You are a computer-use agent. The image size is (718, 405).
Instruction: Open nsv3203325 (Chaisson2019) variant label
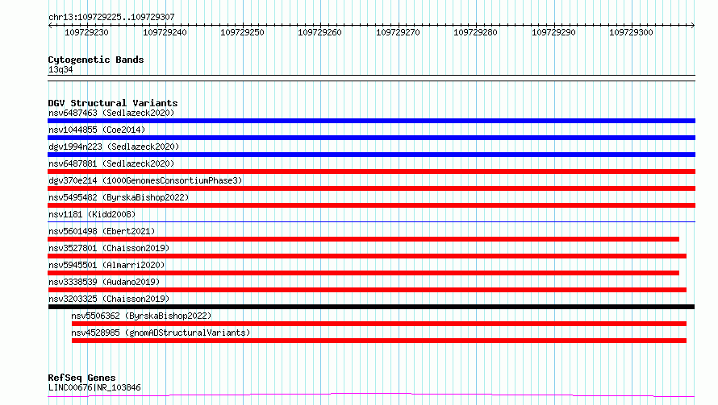[109, 299]
